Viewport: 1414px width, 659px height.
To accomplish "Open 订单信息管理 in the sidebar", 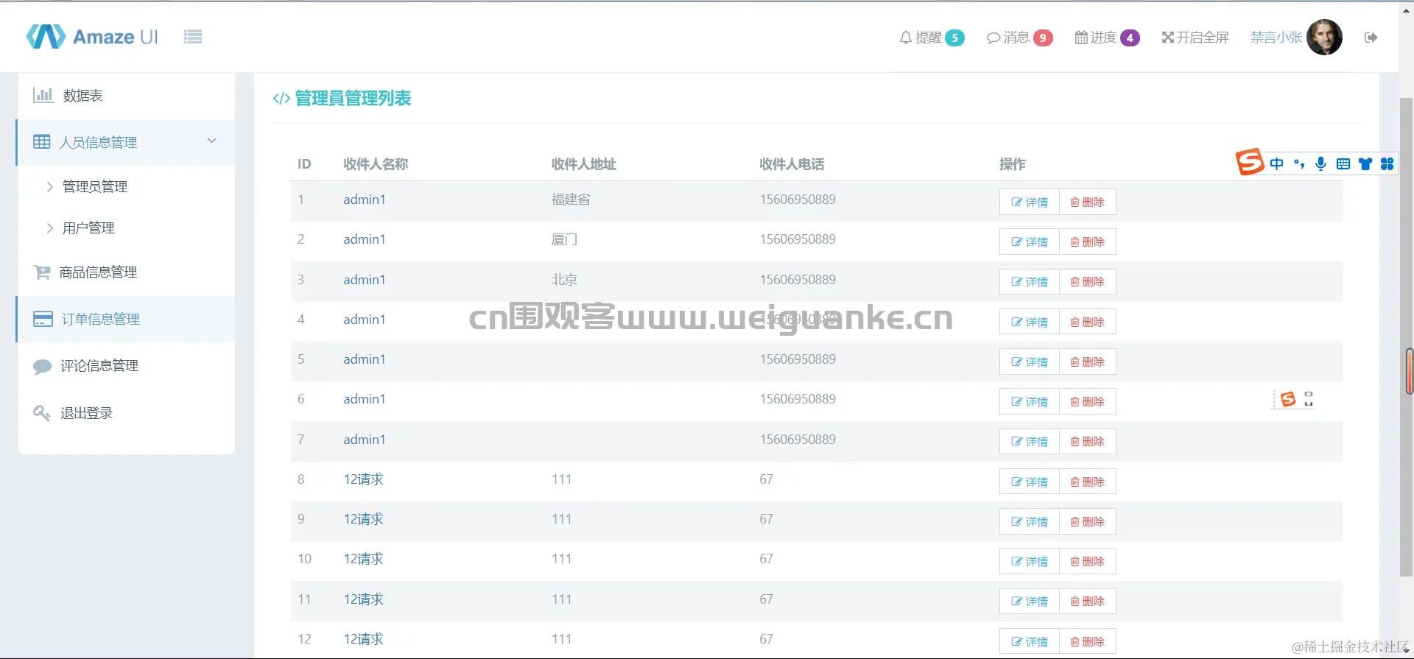I will click(126, 319).
